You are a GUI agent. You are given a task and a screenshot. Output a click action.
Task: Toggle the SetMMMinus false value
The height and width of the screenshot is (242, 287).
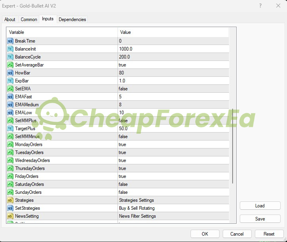(173, 137)
